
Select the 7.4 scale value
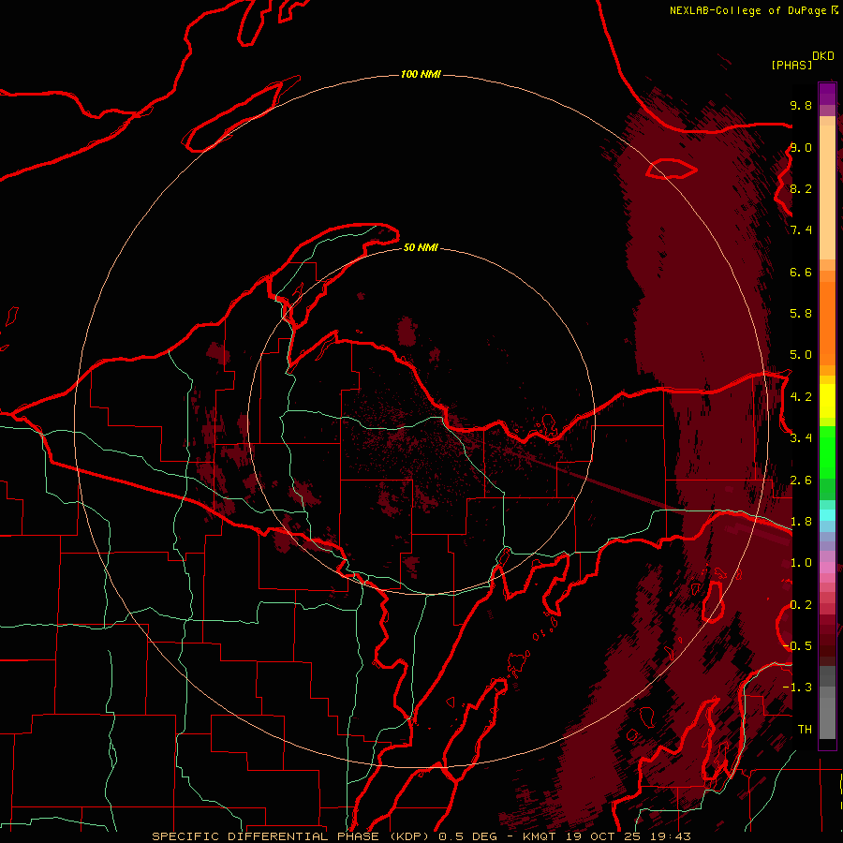pyautogui.click(x=801, y=230)
